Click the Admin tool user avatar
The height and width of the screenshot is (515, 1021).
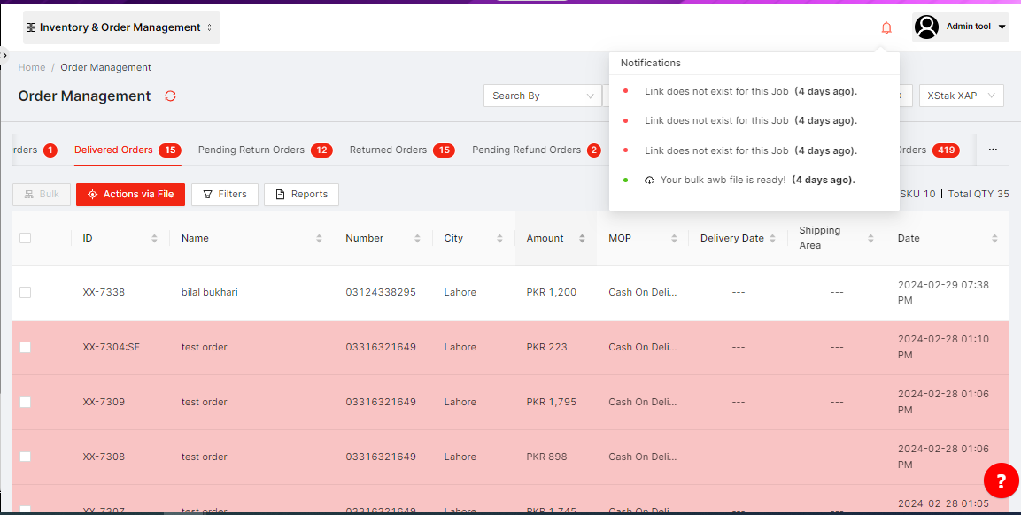point(926,27)
